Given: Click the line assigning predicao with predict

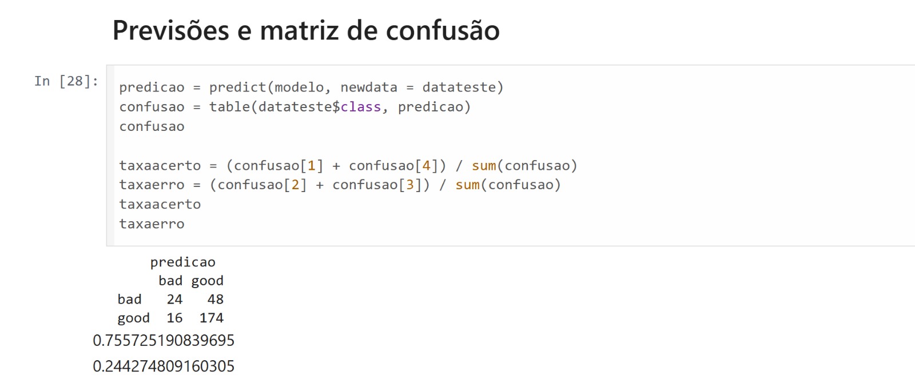Looking at the screenshot, I should pos(311,87).
